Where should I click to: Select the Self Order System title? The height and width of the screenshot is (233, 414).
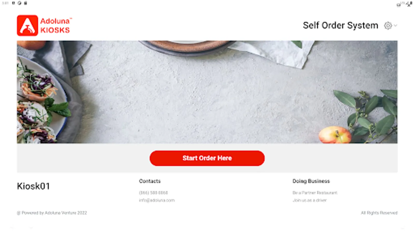(x=341, y=25)
